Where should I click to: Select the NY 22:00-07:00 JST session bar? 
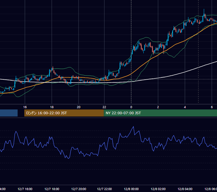coord(161,113)
